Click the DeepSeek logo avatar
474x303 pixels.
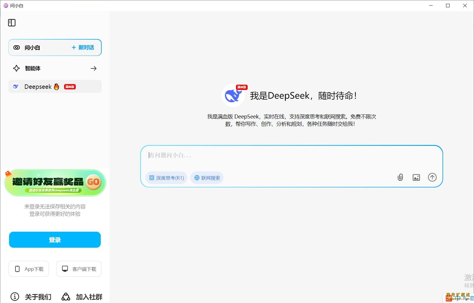(x=233, y=95)
